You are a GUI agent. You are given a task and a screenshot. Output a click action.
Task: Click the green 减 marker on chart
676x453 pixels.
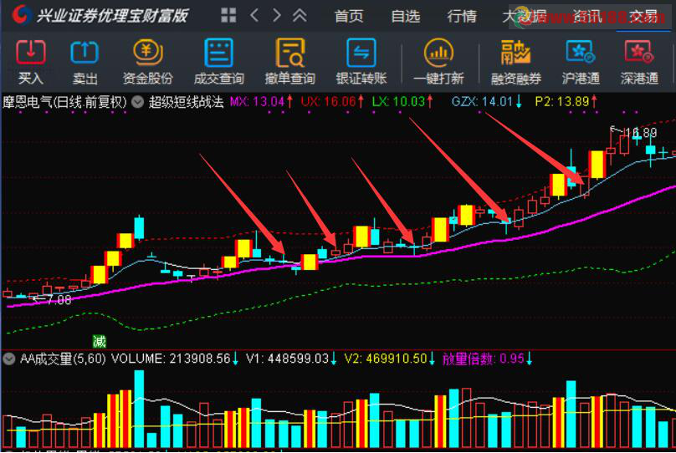click(x=100, y=341)
